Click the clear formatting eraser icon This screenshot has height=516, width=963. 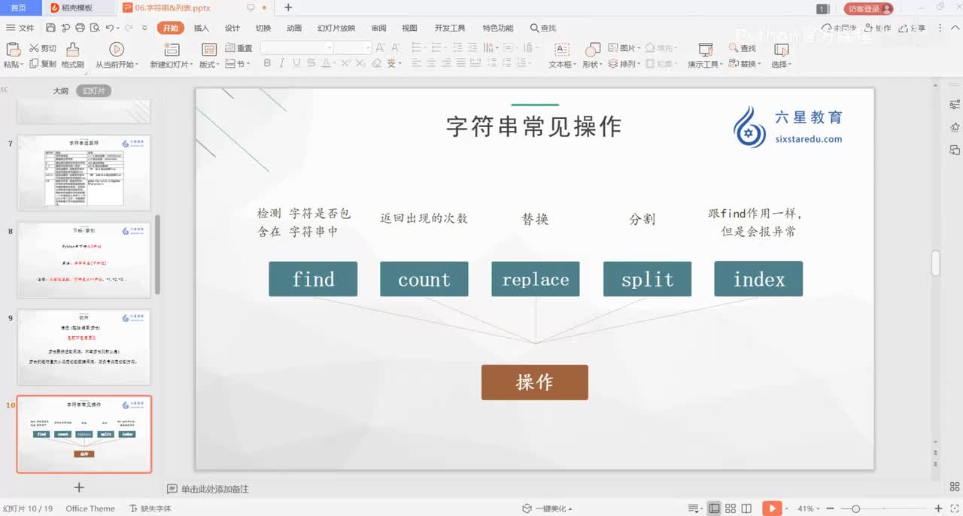[x=376, y=64]
